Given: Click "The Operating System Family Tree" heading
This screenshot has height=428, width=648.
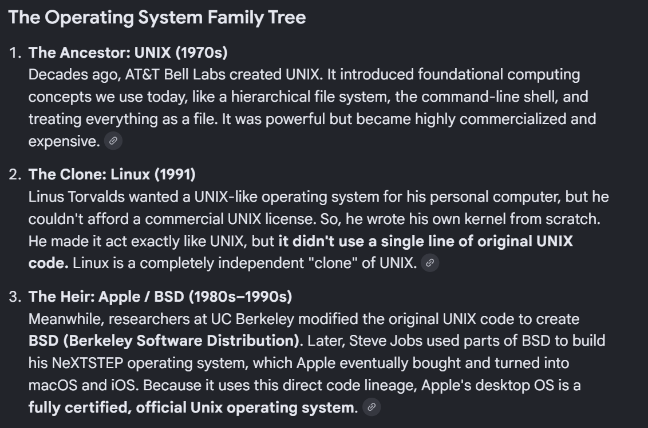Looking at the screenshot, I should (x=157, y=18).
